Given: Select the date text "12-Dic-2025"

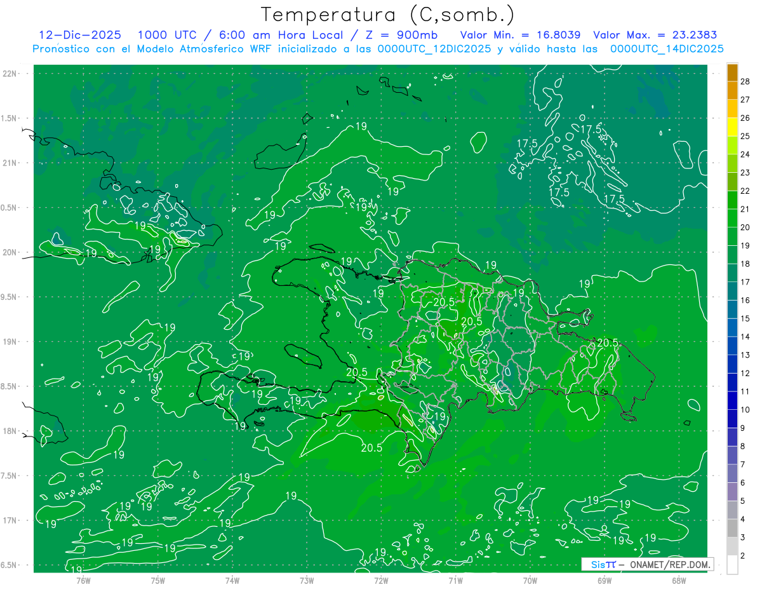Looking at the screenshot, I should click(x=79, y=35).
